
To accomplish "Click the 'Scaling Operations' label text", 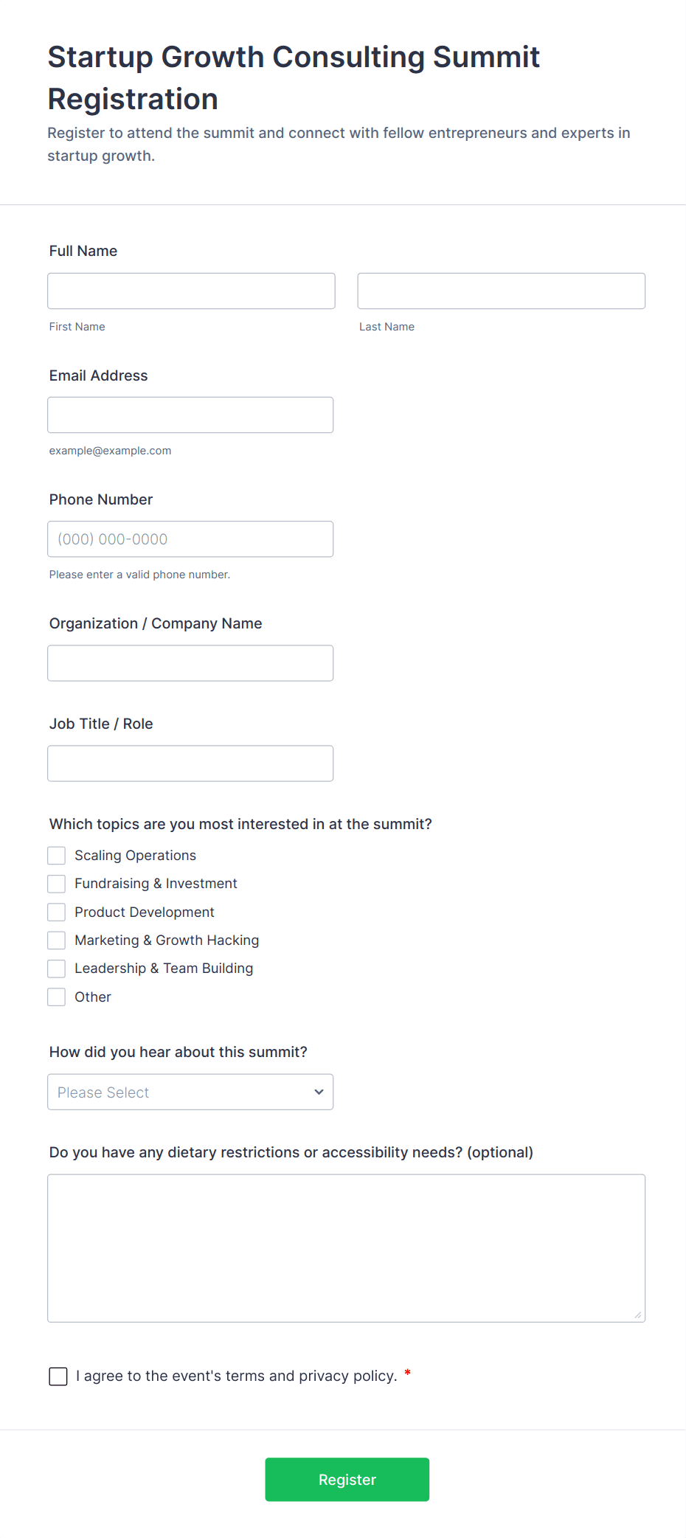I will (135, 856).
